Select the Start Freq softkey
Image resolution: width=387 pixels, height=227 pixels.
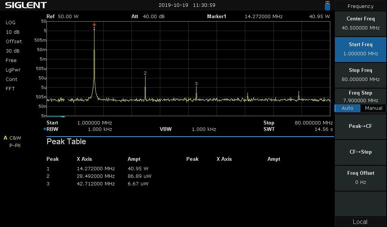pos(360,50)
